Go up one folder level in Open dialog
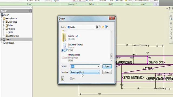173x97 pixels. tap(100, 27)
